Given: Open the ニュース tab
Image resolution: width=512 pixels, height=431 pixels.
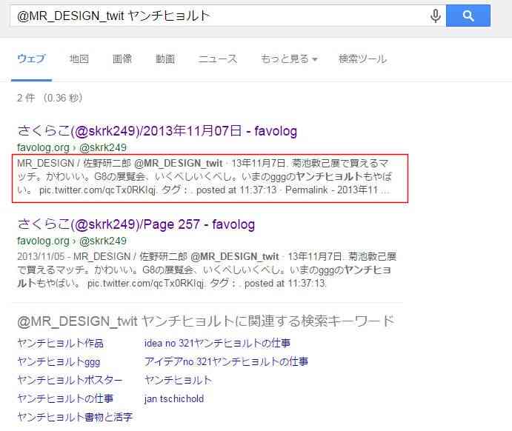Looking at the screenshot, I should (217, 59).
